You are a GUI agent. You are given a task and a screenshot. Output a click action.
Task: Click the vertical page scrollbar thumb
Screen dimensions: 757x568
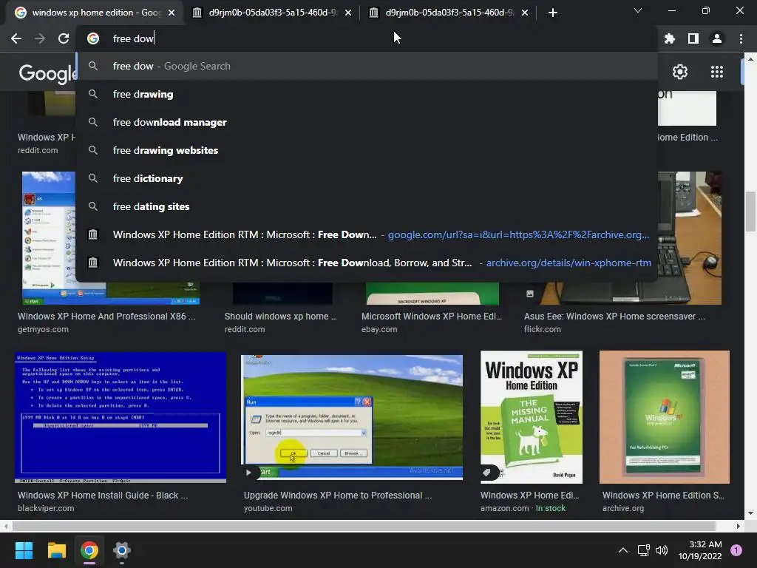tap(750, 211)
